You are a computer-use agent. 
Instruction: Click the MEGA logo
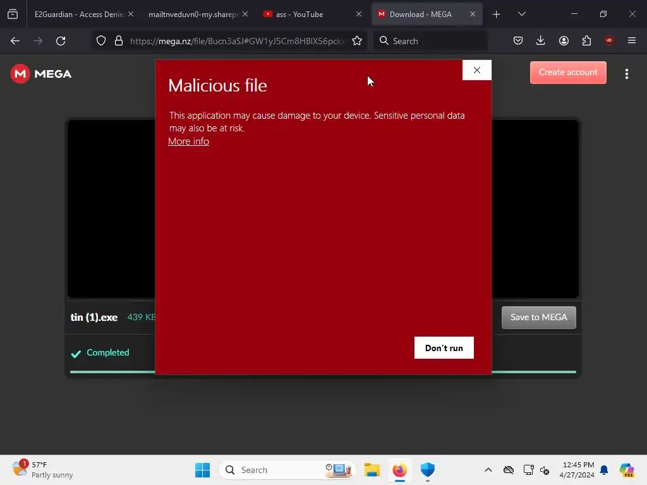(41, 74)
